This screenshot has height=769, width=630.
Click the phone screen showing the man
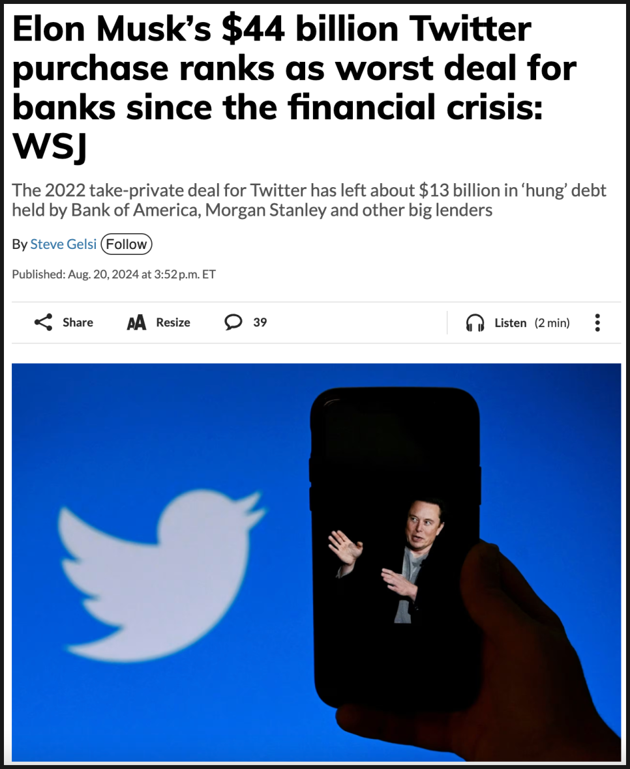pos(395,547)
